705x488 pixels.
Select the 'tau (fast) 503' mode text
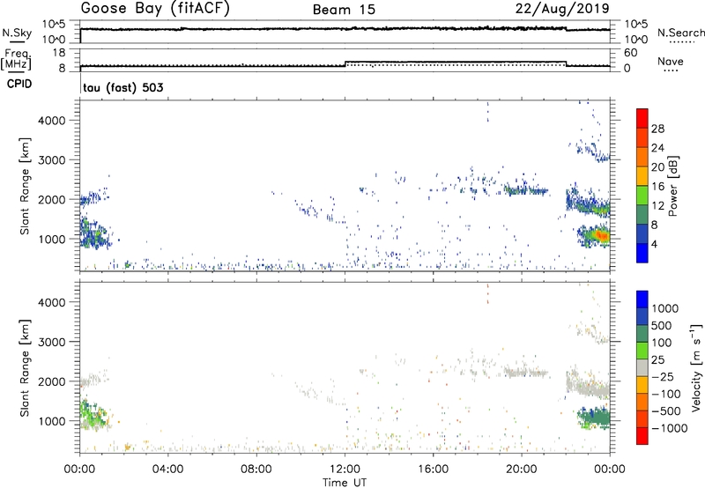coord(123,87)
